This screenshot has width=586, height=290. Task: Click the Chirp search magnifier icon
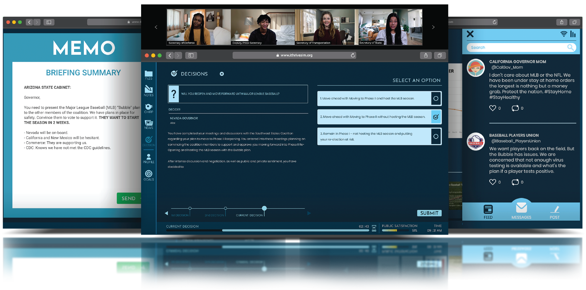570,47
